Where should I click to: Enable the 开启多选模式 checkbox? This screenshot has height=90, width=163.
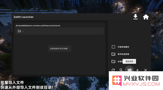tap(113, 47)
